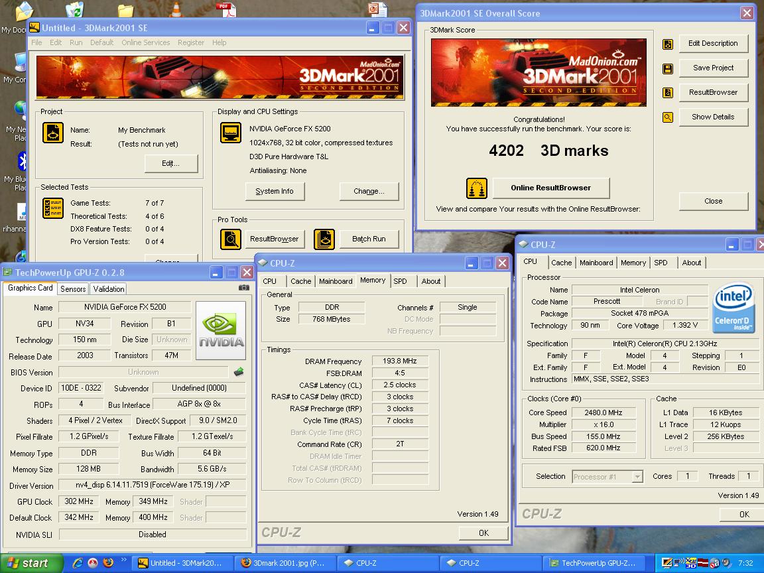Click OK in the CPU-Z memory window

point(483,533)
